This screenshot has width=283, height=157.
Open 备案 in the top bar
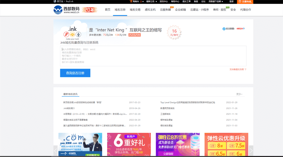[196, 2]
